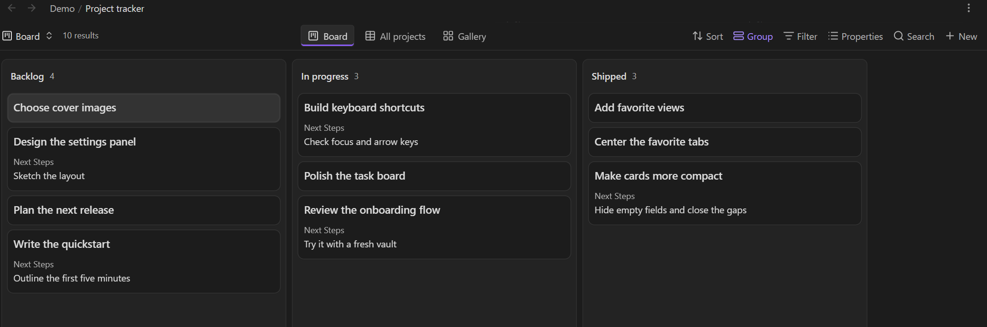Open the Filter options

tap(800, 36)
